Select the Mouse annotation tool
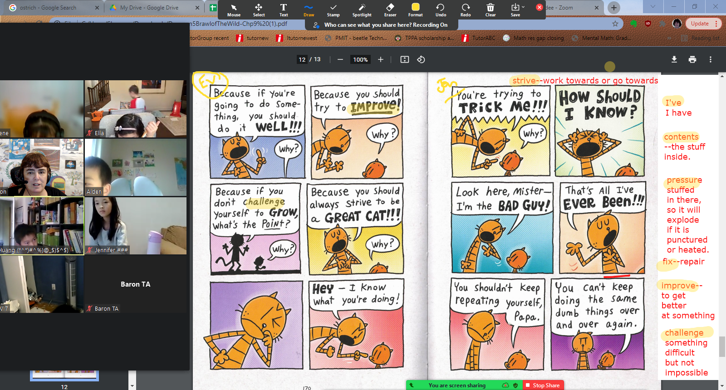This screenshot has width=726, height=390. (234, 10)
